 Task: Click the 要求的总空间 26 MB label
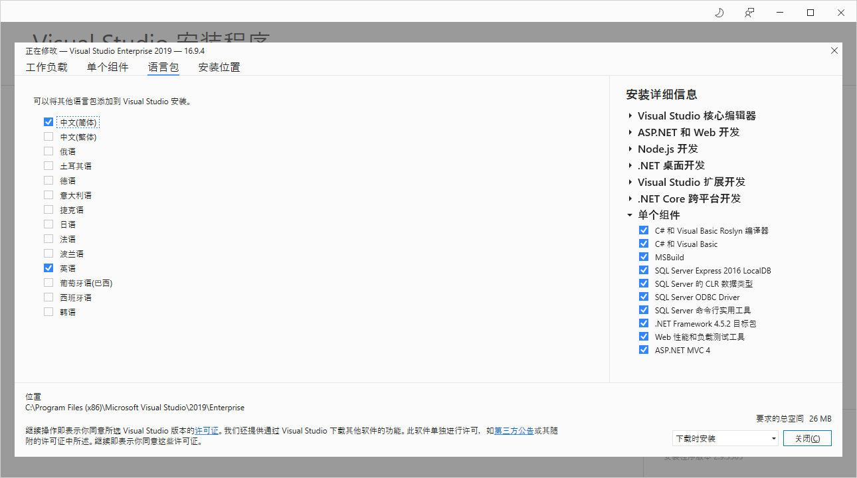tap(793, 419)
